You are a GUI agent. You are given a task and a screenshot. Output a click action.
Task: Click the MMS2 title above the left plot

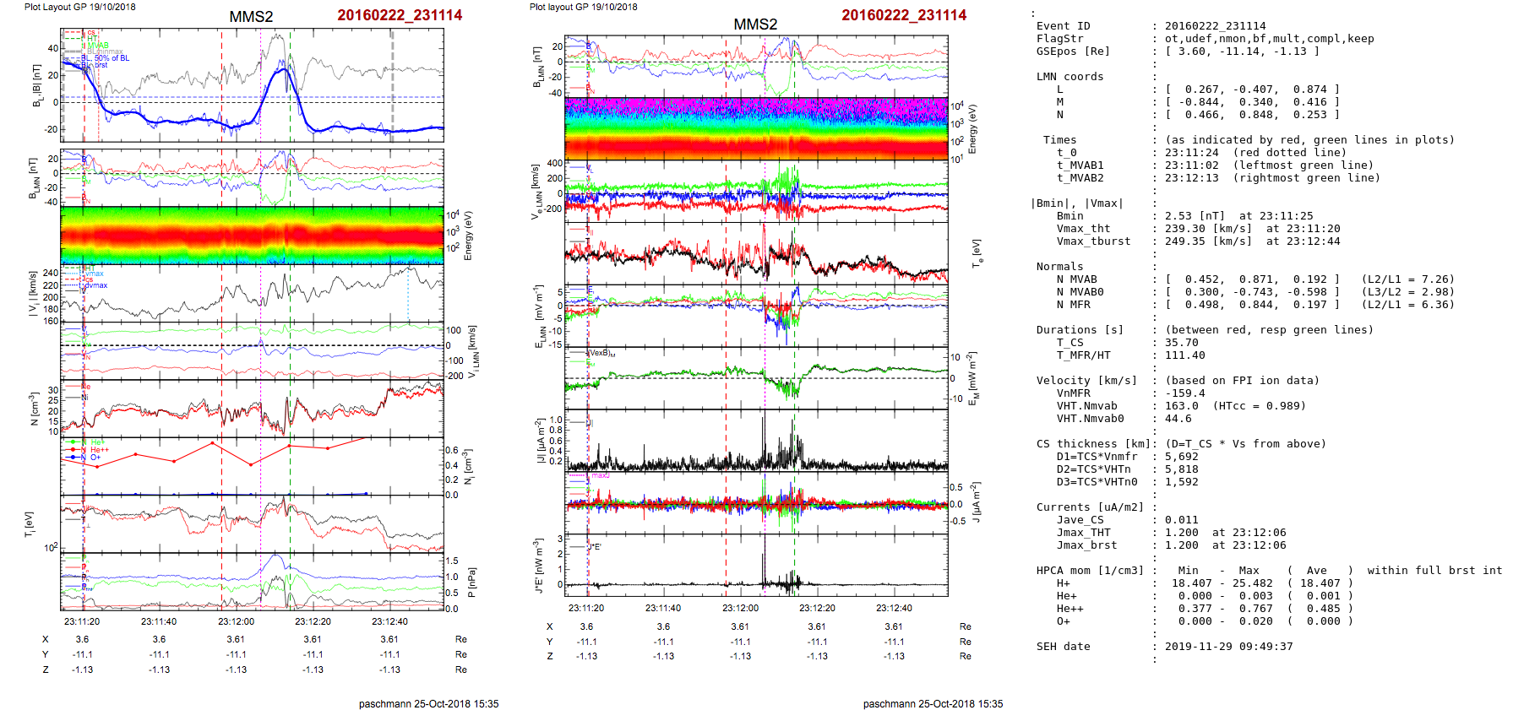(x=251, y=17)
